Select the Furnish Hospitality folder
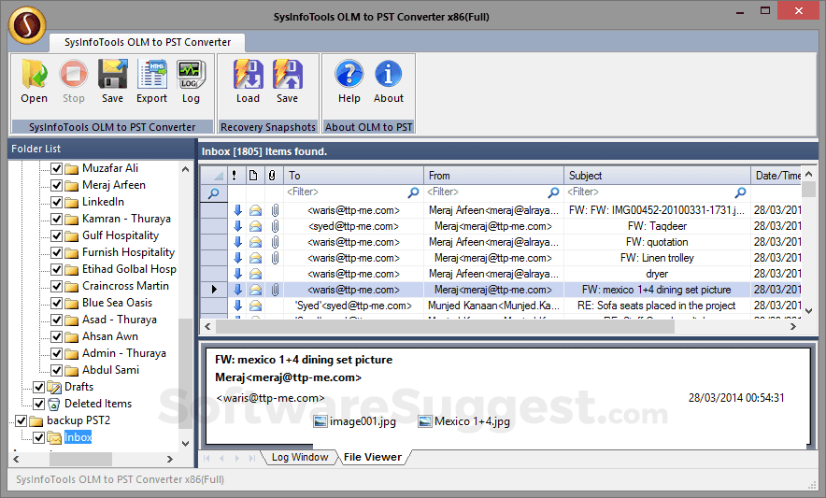 [x=128, y=252]
